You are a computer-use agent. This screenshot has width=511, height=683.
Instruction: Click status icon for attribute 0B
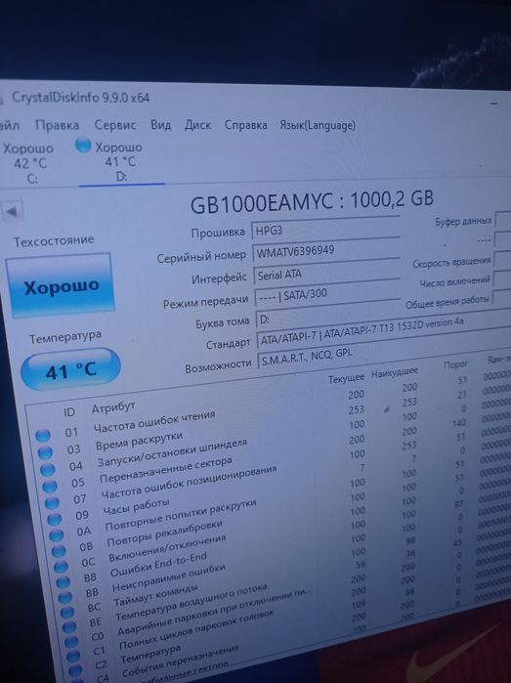pyautogui.click(x=59, y=551)
